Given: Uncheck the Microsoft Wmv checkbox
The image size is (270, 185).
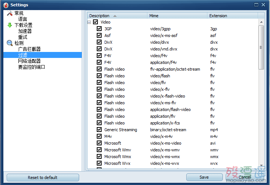Looking at the screenshot, I should 99,149.
